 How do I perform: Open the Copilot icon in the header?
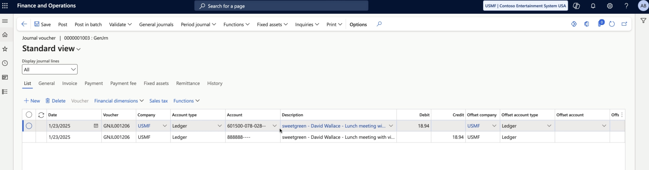(576, 6)
